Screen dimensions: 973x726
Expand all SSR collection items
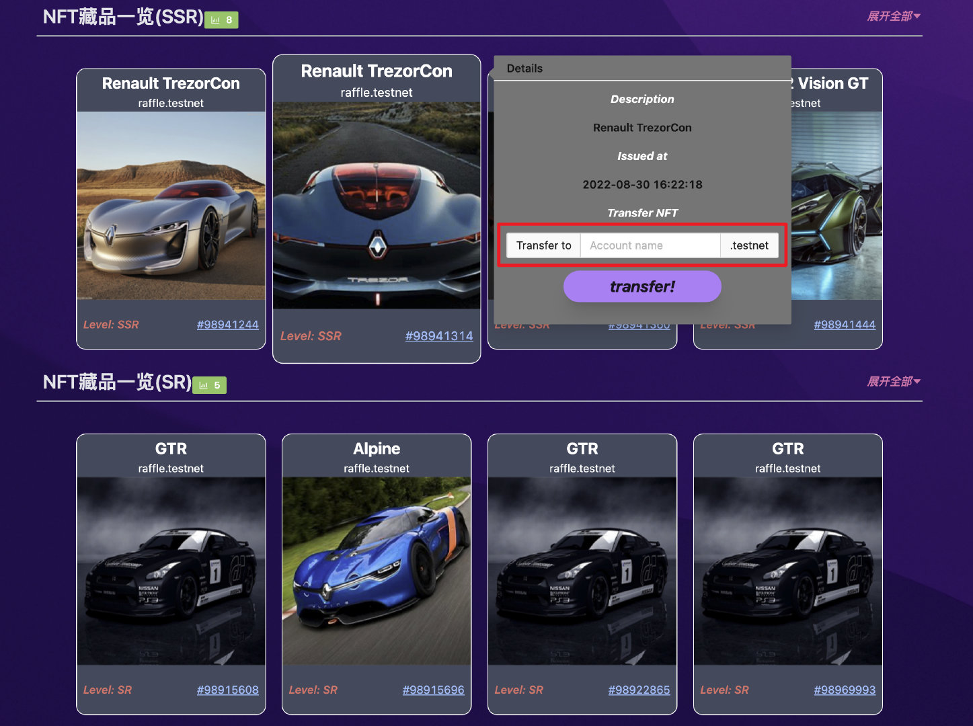tap(894, 16)
